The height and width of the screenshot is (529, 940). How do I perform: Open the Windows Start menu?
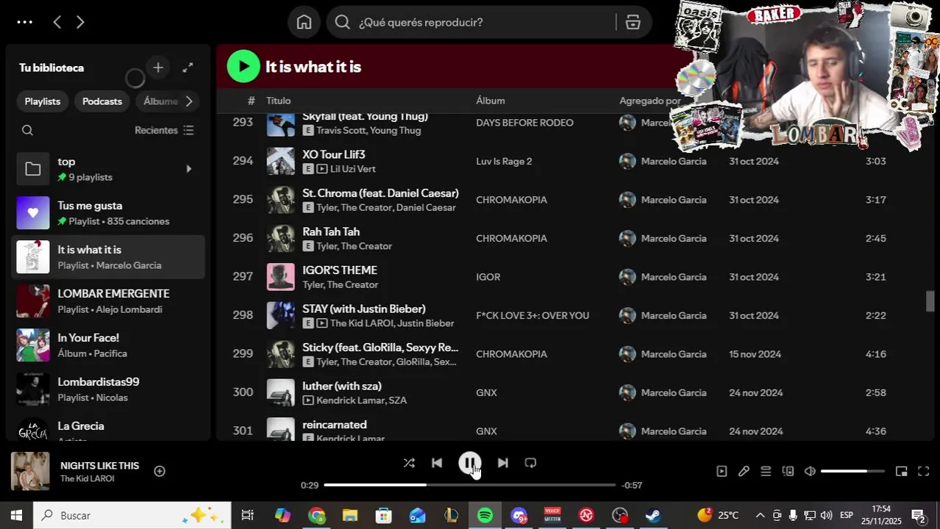point(16,516)
